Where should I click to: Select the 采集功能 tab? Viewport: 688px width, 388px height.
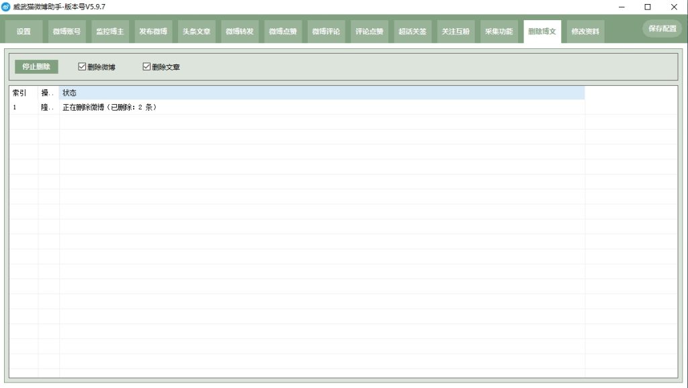point(499,32)
